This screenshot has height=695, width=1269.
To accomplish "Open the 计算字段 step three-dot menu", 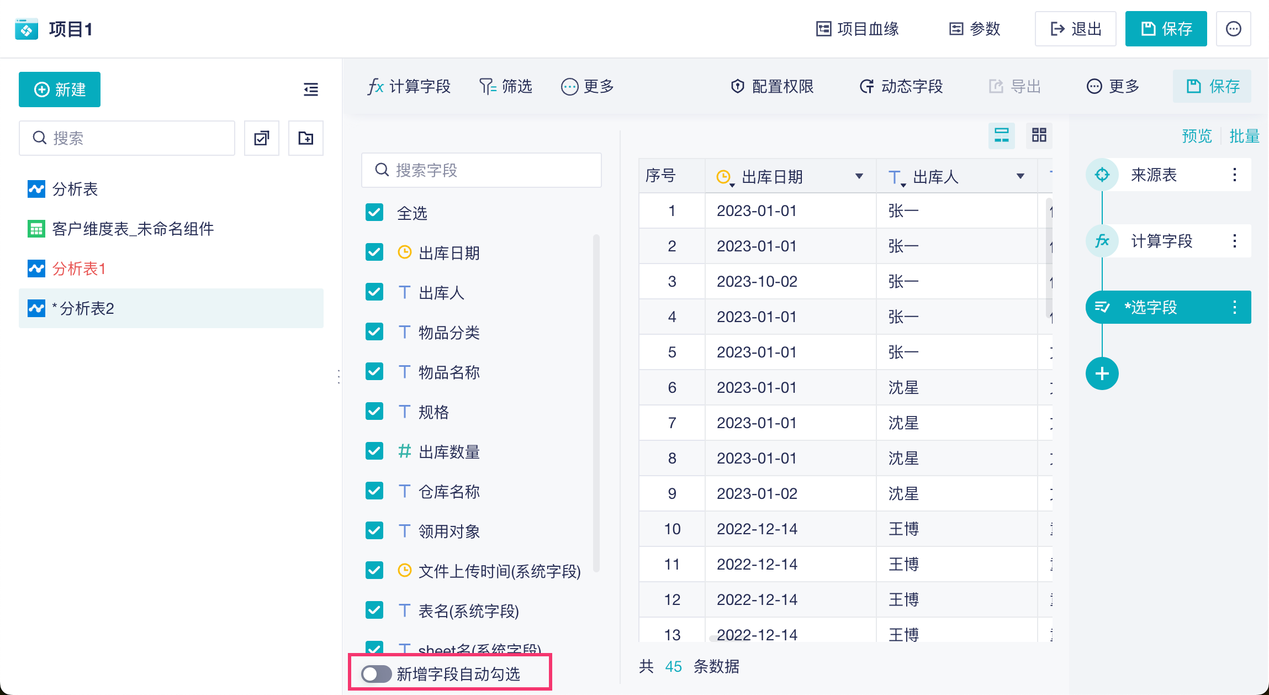I will (x=1234, y=241).
